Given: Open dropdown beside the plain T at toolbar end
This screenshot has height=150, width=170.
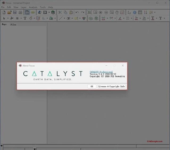Looking at the screenshot, I should pos(164,18).
